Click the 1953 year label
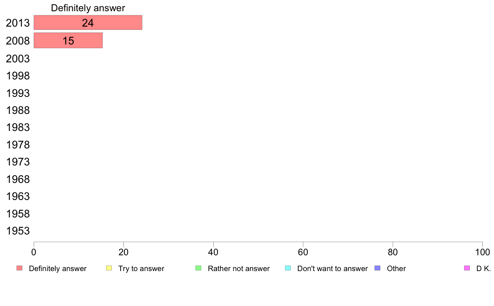 pyautogui.click(x=18, y=231)
